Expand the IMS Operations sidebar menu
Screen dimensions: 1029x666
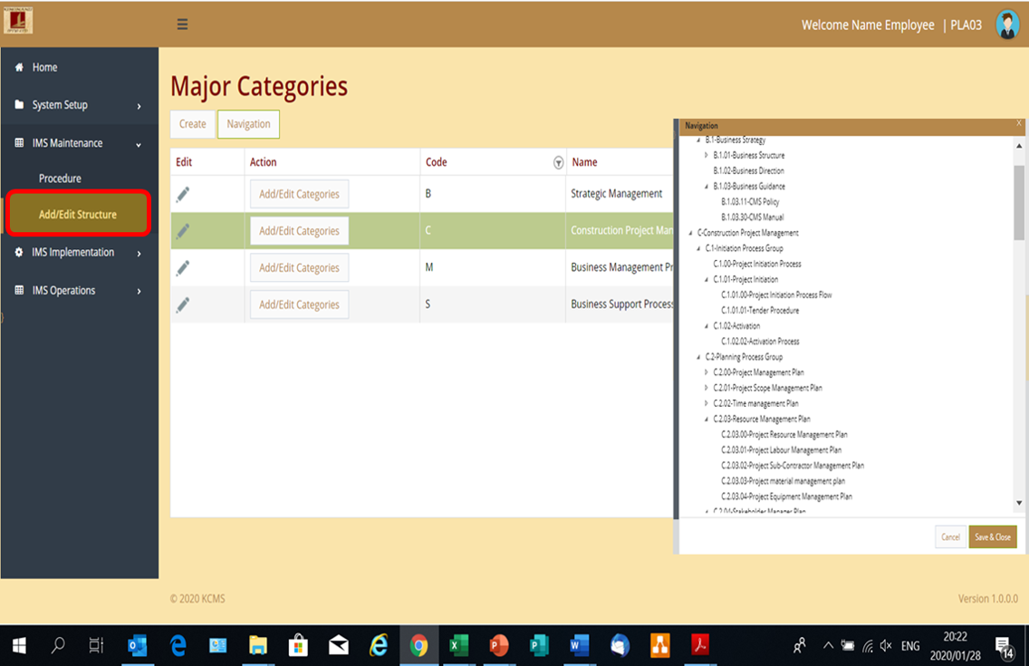tap(79, 291)
